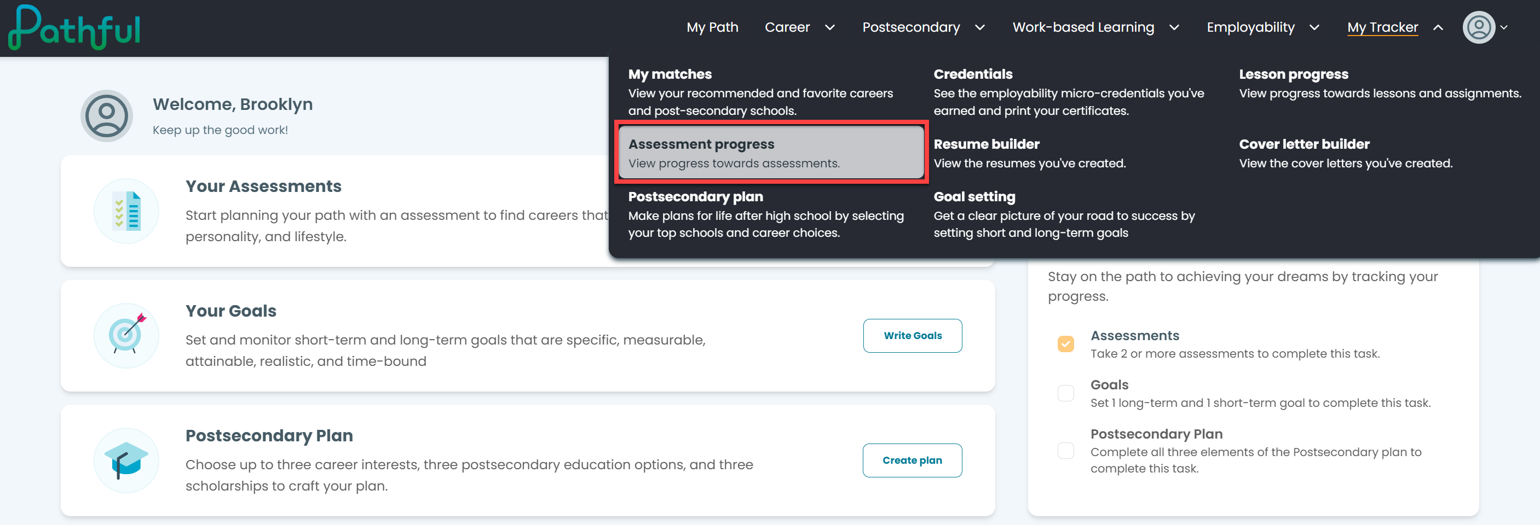Screen dimensions: 1540x525
Task: Expand the Career dropdown menu
Action: pos(799,27)
